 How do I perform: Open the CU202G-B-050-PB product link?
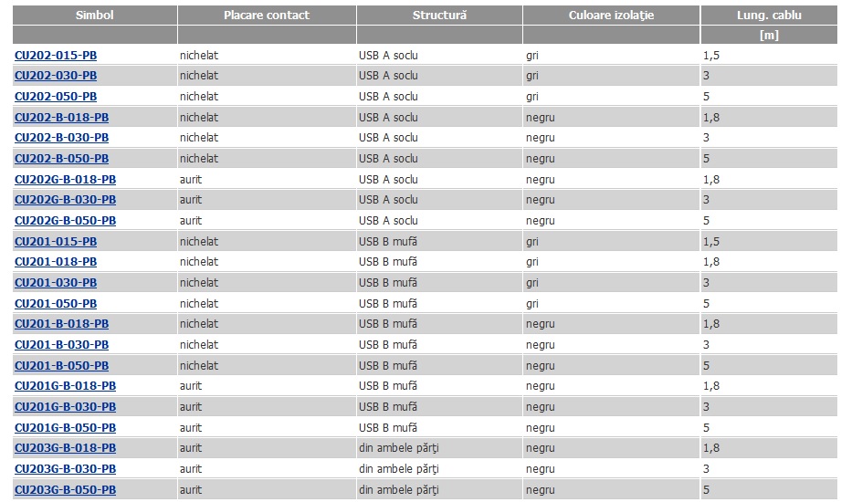click(x=66, y=221)
